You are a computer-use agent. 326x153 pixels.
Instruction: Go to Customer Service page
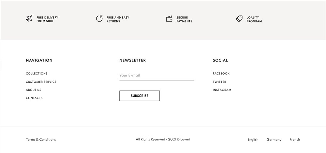coord(41,82)
